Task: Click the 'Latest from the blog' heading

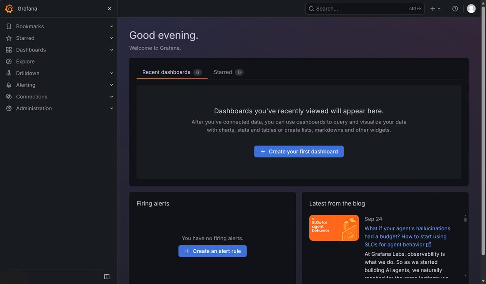Action: pos(337,204)
